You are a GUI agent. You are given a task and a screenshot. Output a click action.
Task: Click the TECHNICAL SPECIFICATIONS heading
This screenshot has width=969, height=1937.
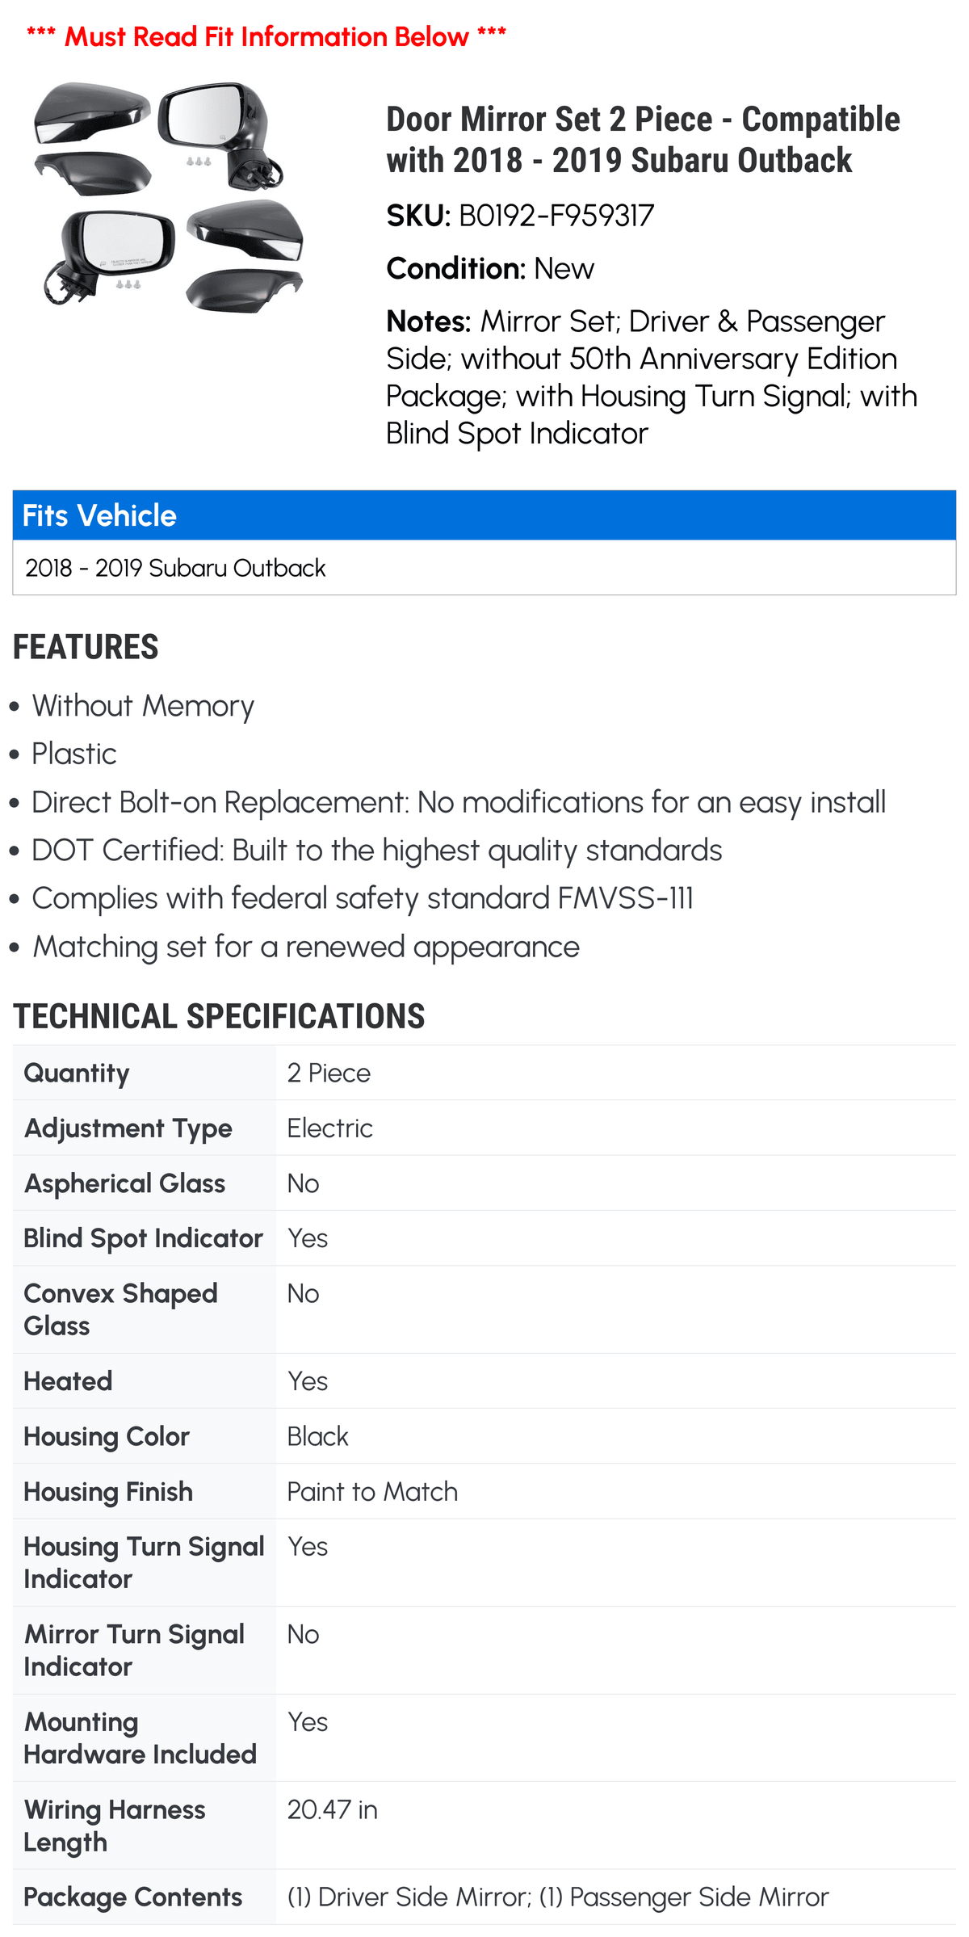pyautogui.click(x=219, y=1016)
